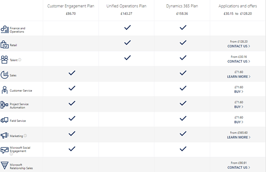Open Contact Us for Microsoft Relationship Sales
The width and height of the screenshot is (266, 172).
click(x=239, y=167)
